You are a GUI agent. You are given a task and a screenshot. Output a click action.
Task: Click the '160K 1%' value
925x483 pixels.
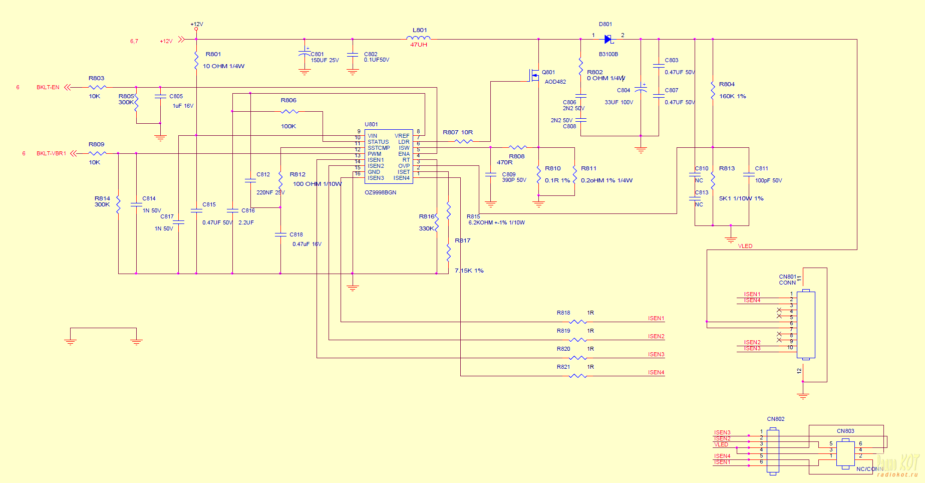click(733, 96)
